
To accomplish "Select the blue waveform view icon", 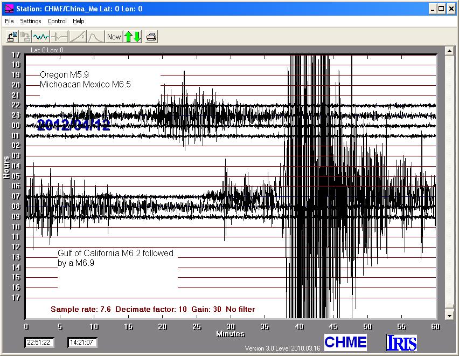I will click(41, 37).
